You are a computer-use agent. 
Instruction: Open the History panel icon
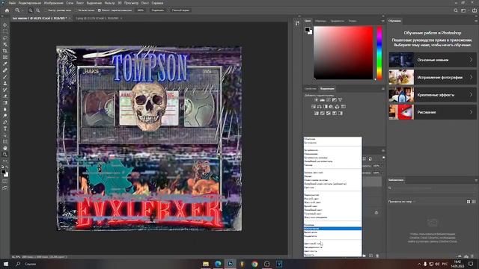click(298, 23)
